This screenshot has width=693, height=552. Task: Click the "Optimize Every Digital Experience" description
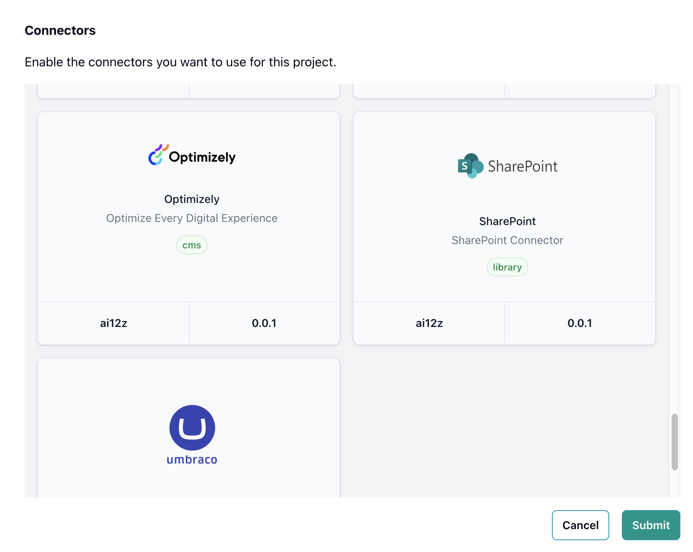coord(191,218)
